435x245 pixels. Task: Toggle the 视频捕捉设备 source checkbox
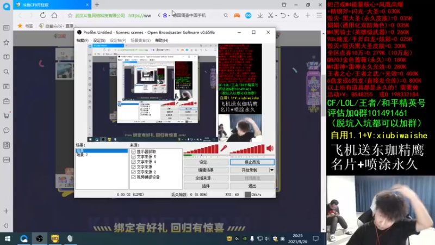[x=133, y=177]
